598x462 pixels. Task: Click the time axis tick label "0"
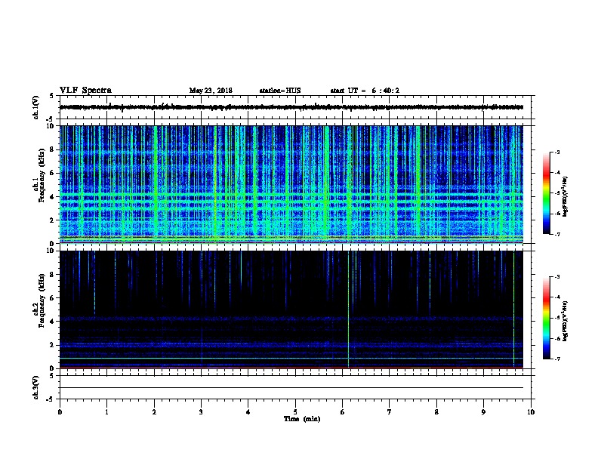click(60, 412)
